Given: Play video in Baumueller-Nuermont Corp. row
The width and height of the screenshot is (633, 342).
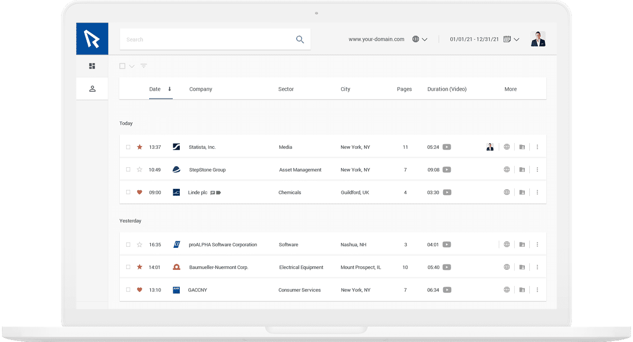Looking at the screenshot, I should [x=447, y=267].
